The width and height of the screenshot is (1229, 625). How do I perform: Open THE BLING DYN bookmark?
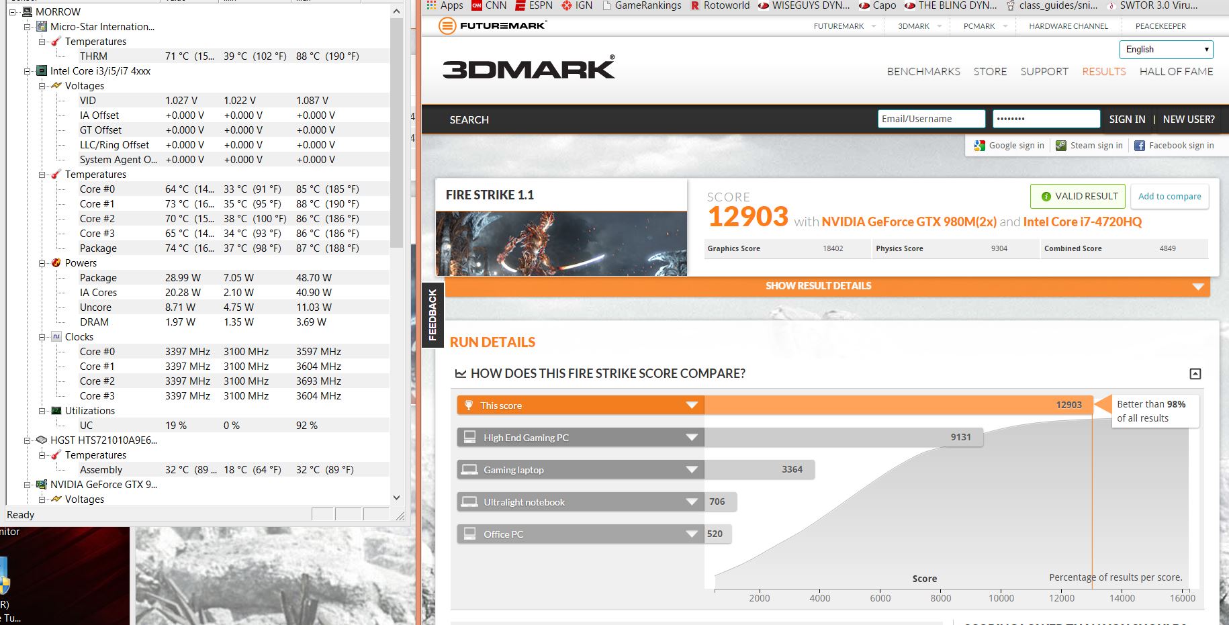(950, 5)
